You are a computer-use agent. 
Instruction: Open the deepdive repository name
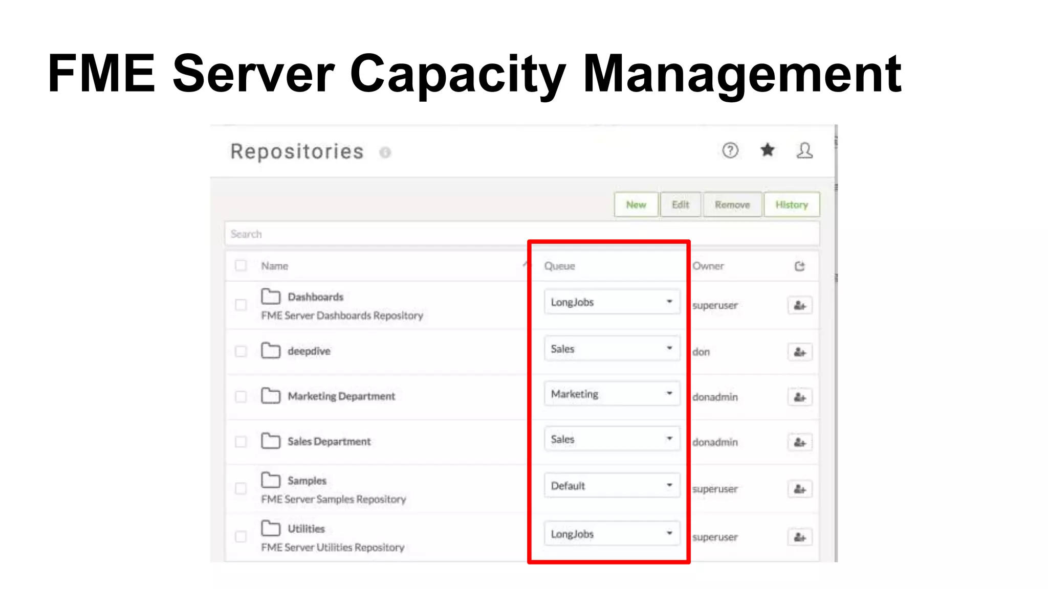pos(309,351)
